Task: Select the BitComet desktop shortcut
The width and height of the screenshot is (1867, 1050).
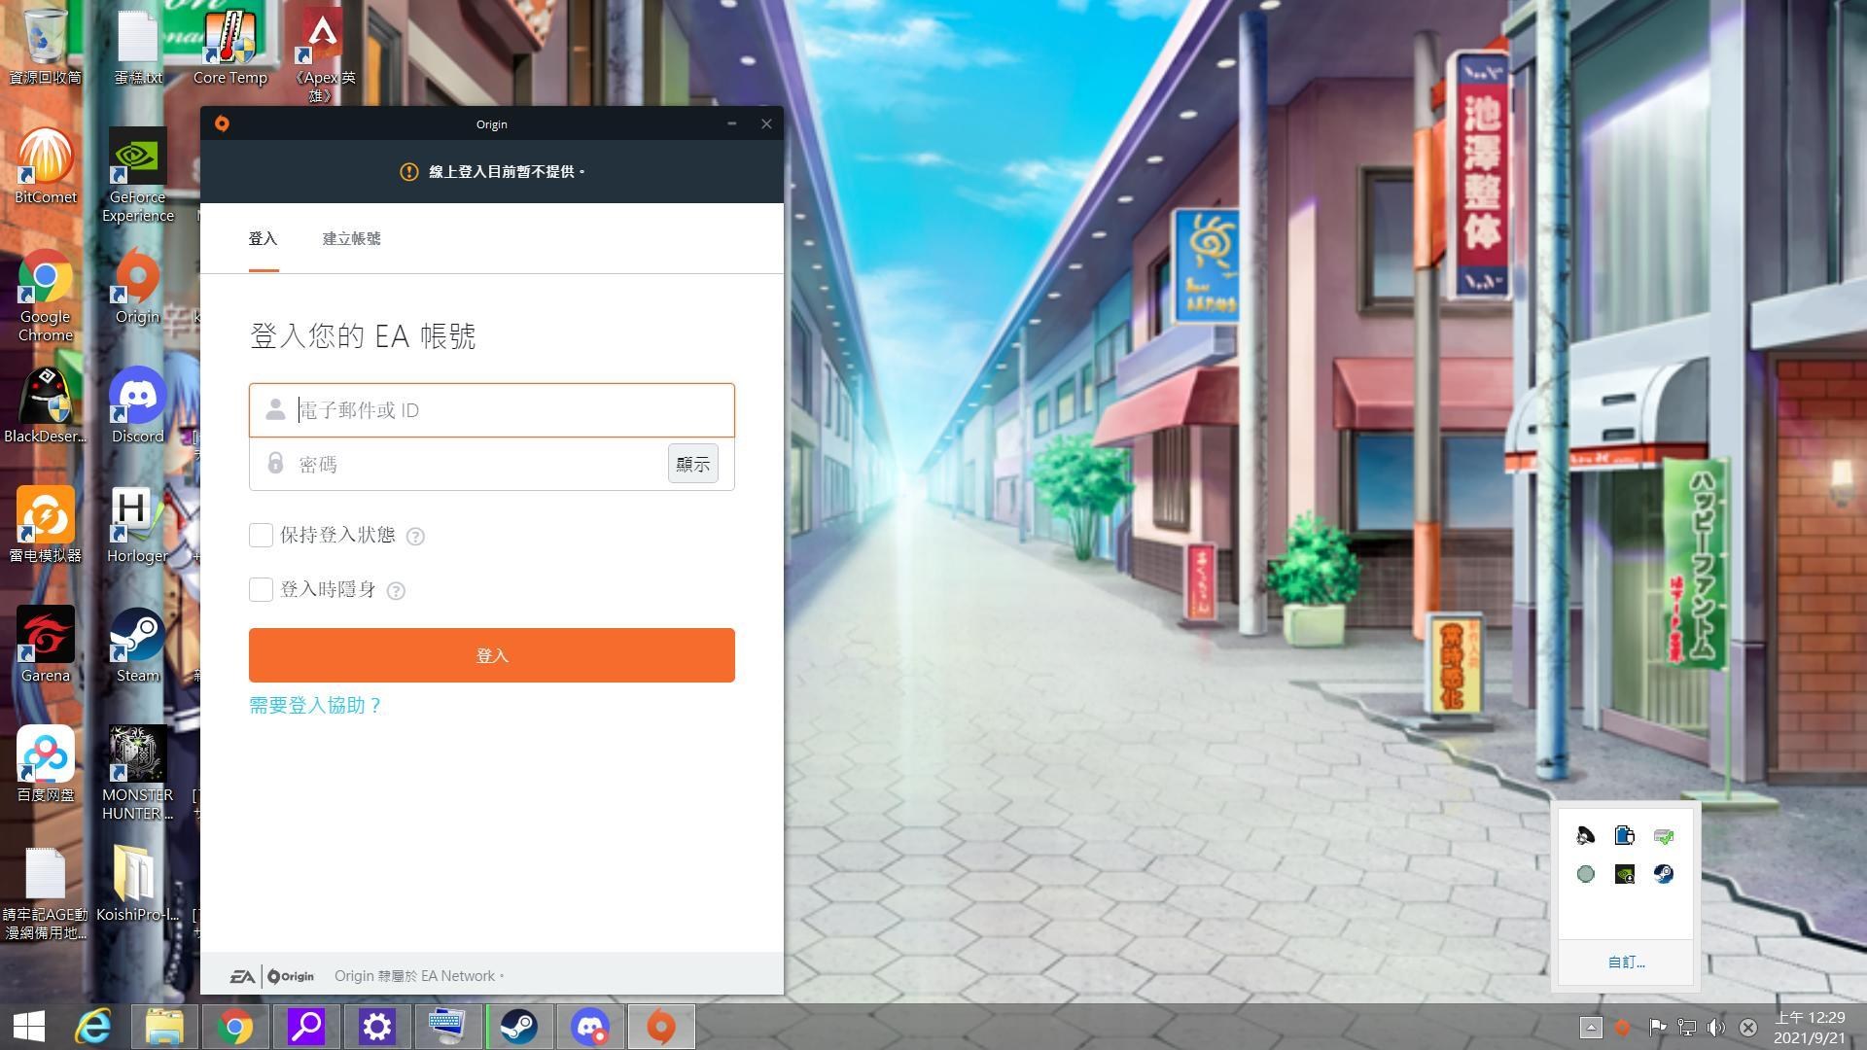Action: 45,166
